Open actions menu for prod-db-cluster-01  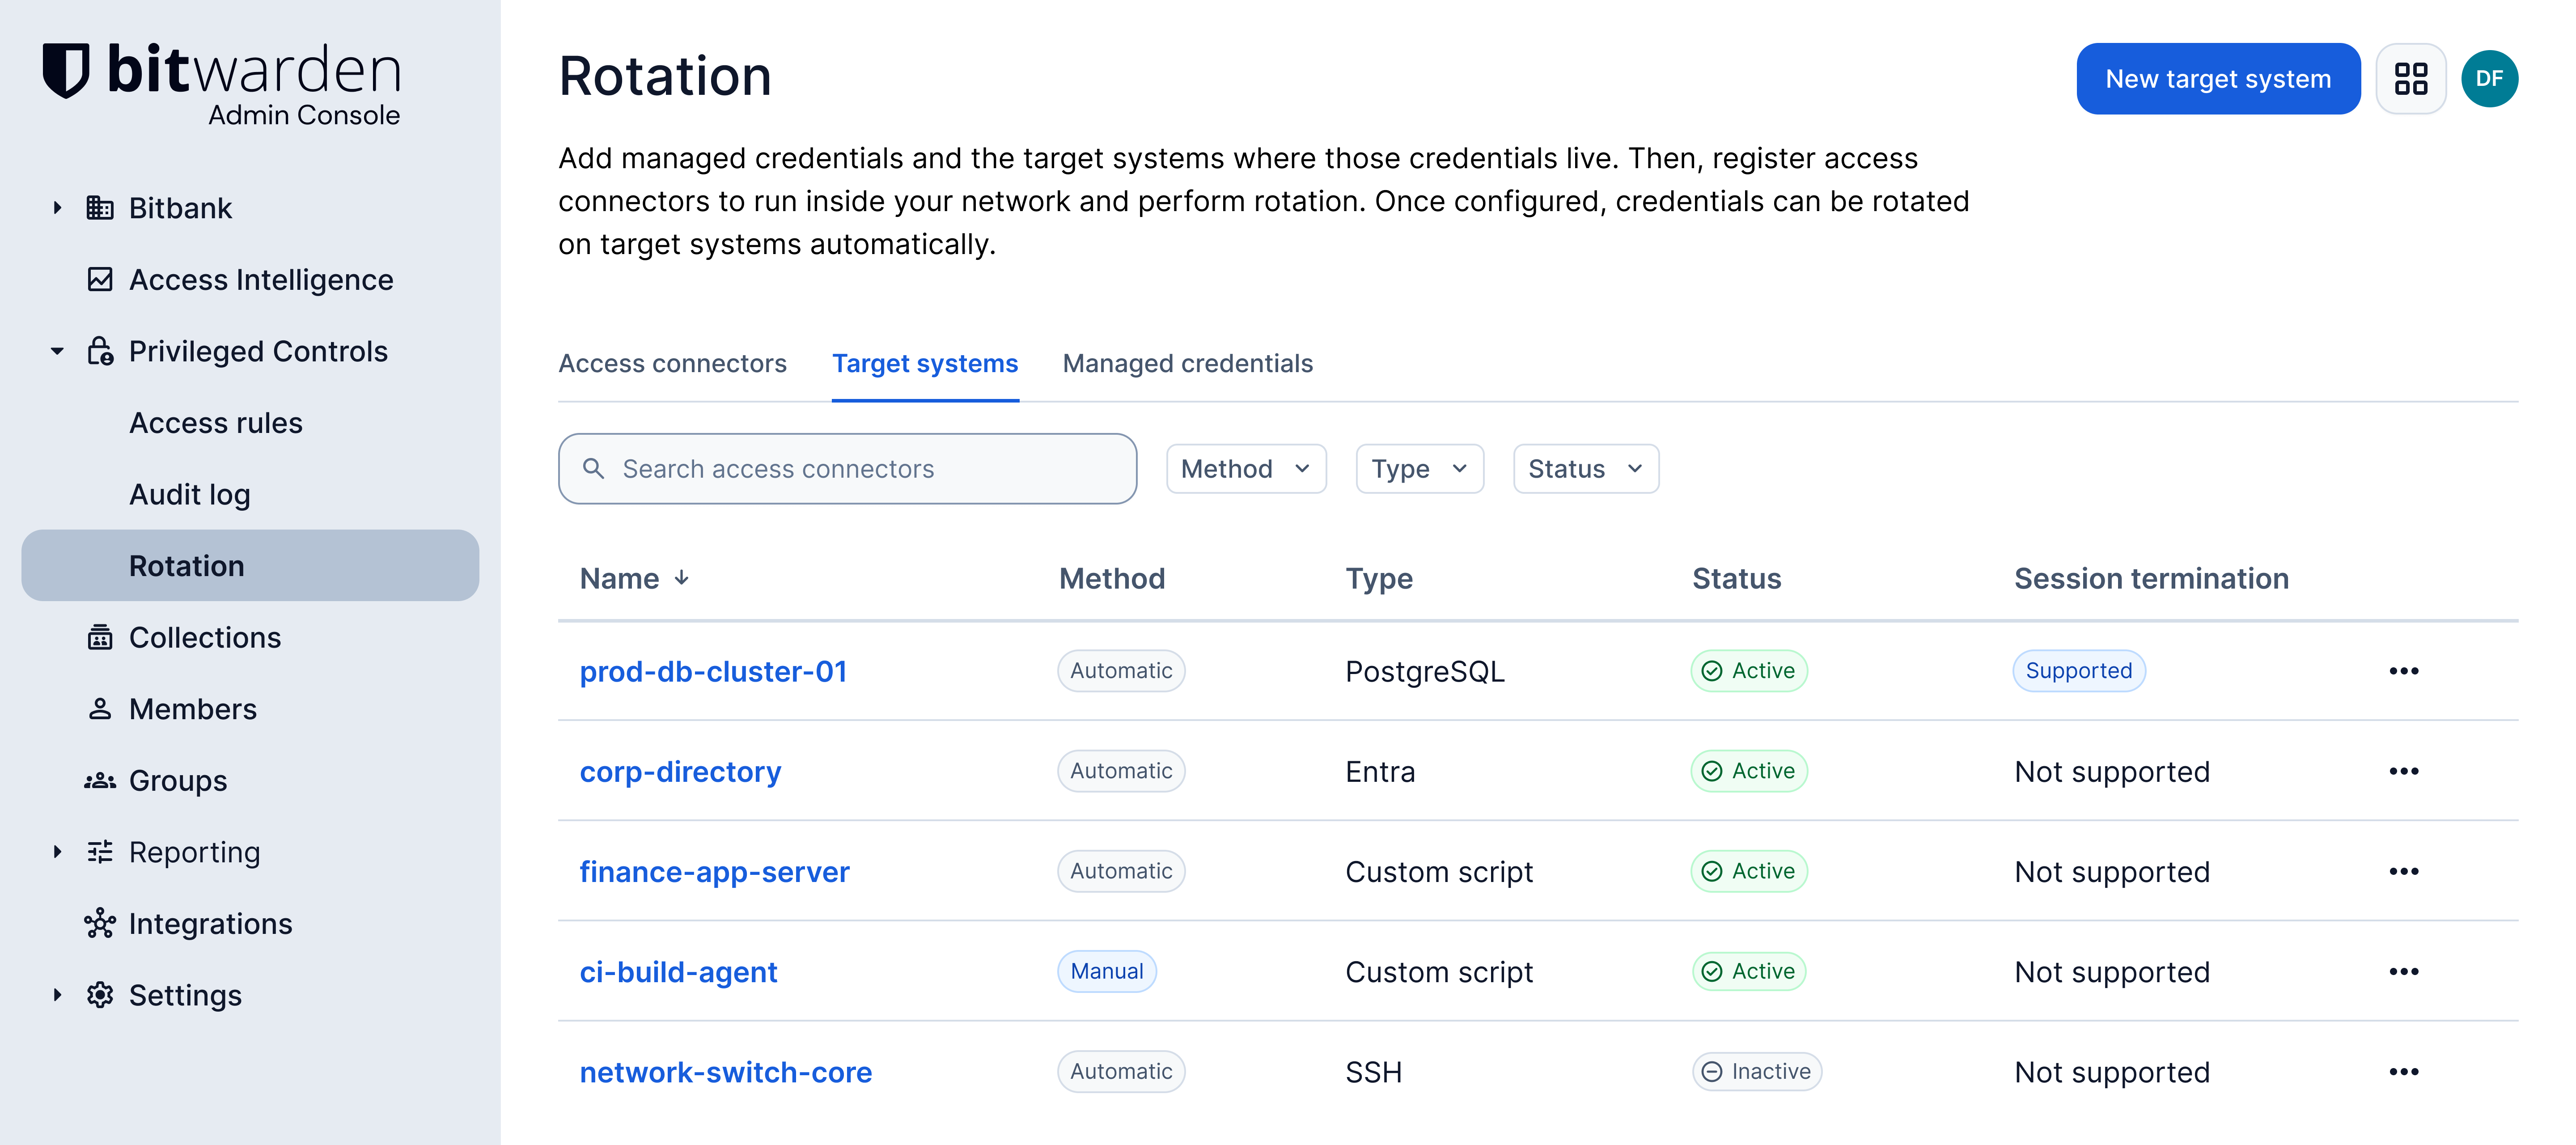pos(2403,671)
